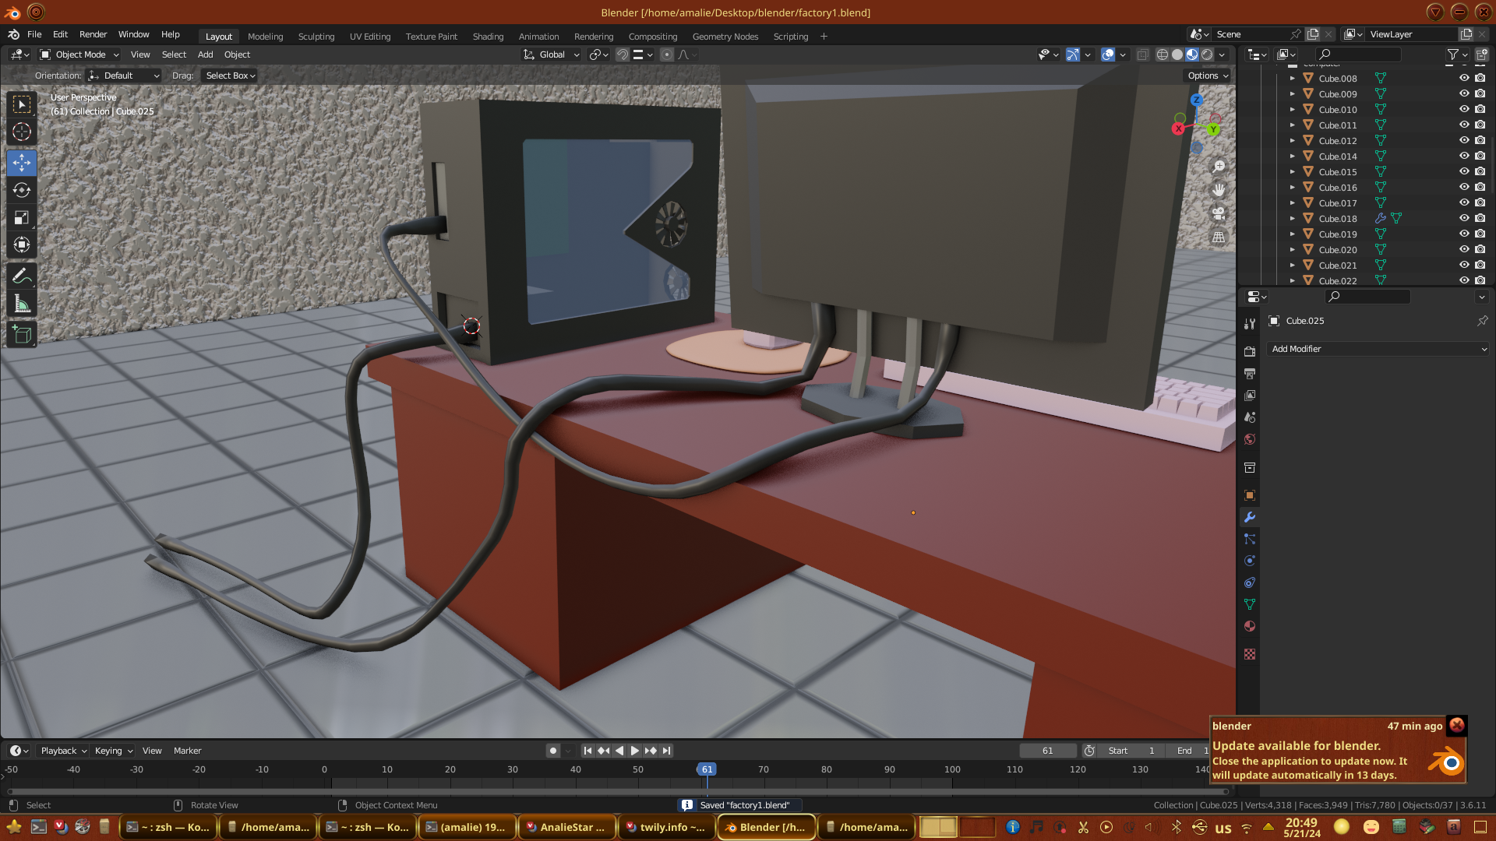This screenshot has height=841, width=1496.
Task: Open the Material properties tab
Action: click(x=1250, y=626)
